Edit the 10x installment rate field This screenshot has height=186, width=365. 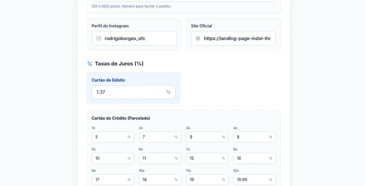click(x=160, y=180)
